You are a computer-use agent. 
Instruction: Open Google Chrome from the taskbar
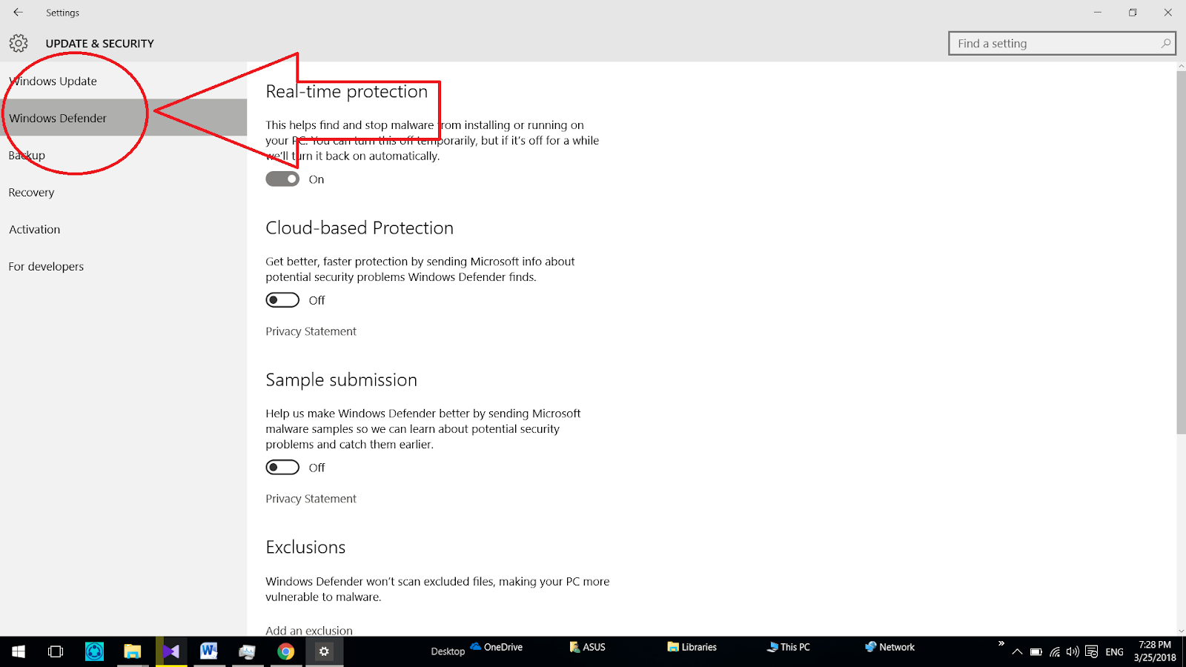(286, 652)
